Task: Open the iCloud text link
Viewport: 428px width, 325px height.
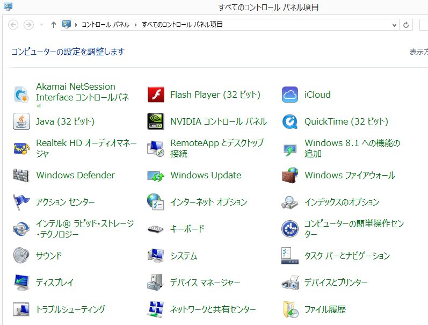Action: tap(317, 95)
